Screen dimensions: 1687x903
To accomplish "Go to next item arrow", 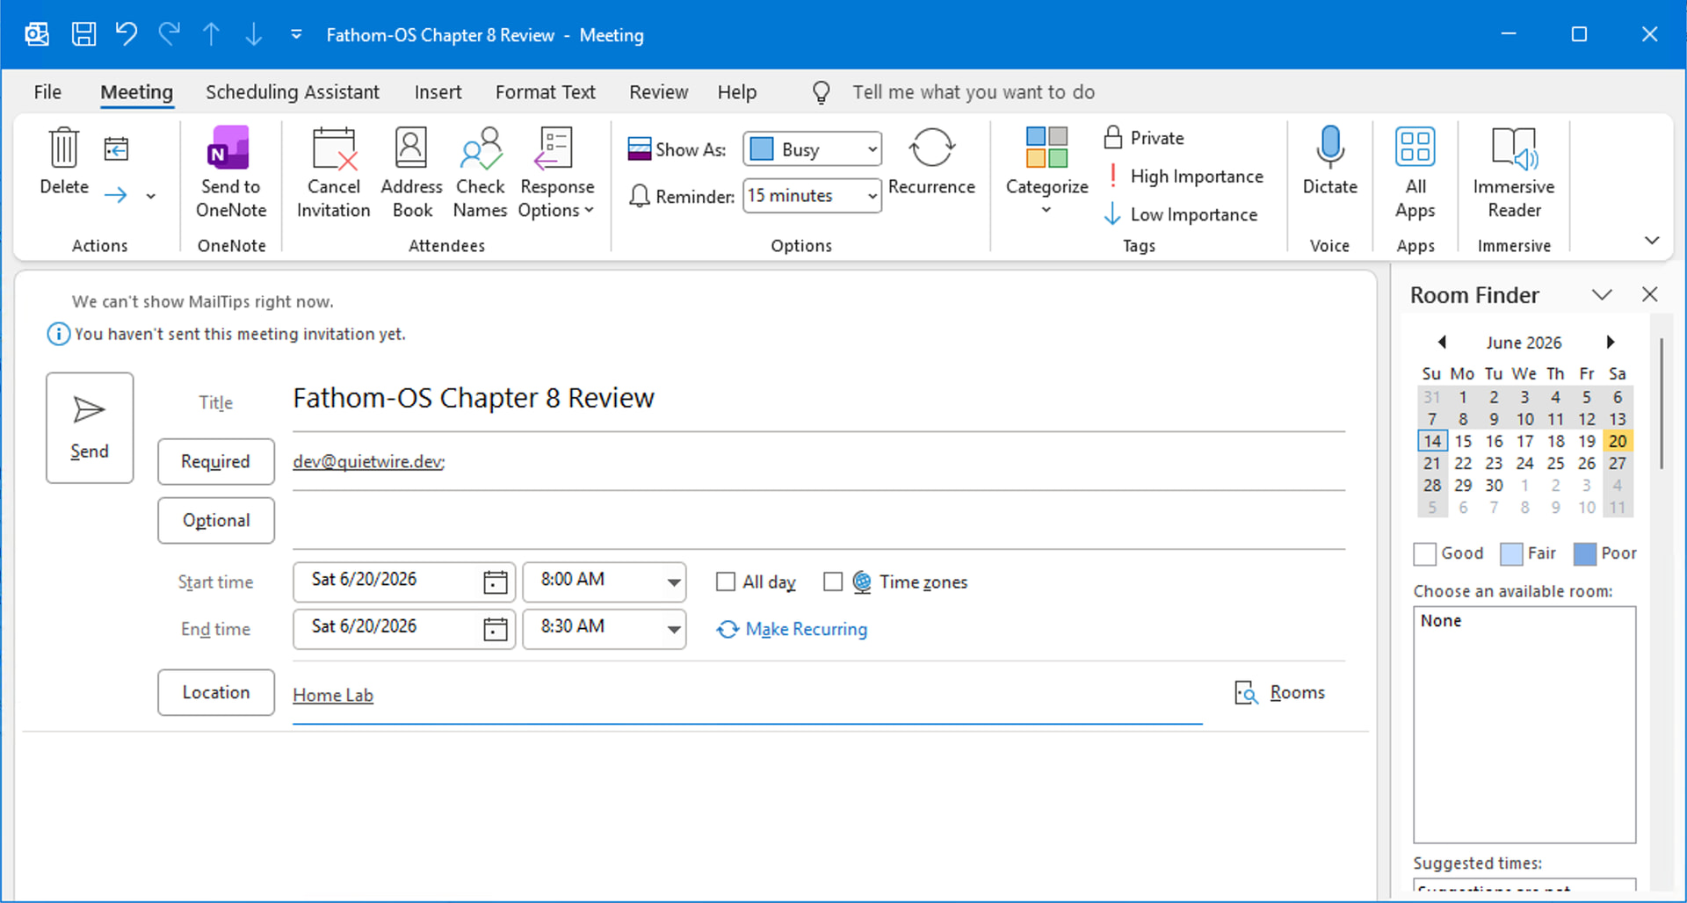I will [253, 34].
